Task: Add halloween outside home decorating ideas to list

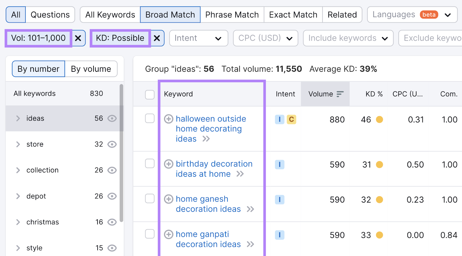Action: (169, 119)
